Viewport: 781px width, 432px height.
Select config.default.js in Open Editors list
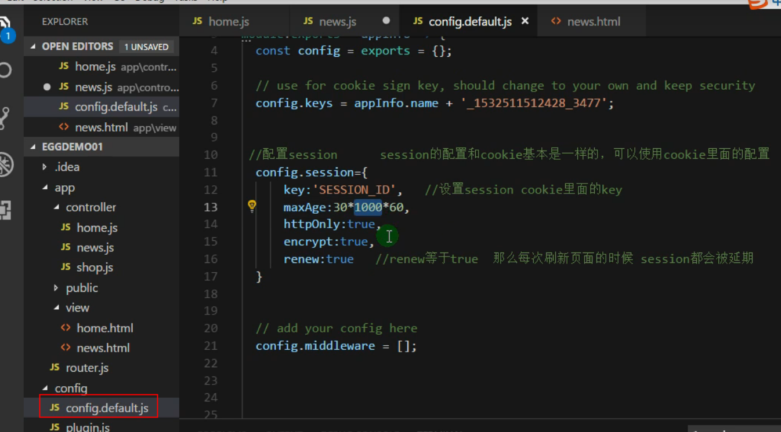101,107
